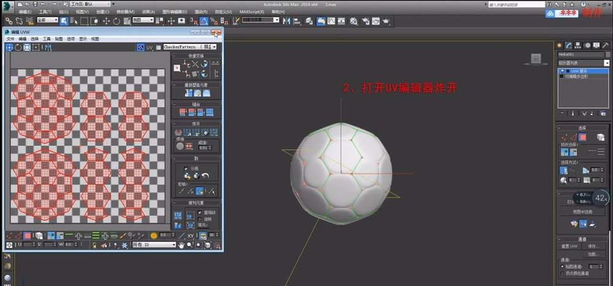Open the 工具 menu in UVW editor
Screen dimensions: 613x286
pyautogui.click(x=47, y=39)
